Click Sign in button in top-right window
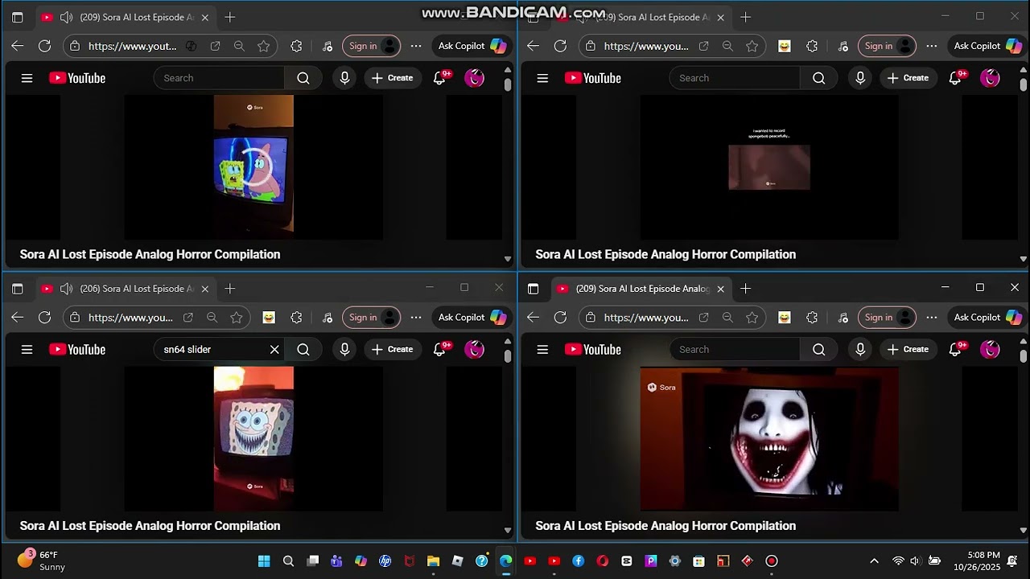The height and width of the screenshot is (579, 1030). click(887, 46)
